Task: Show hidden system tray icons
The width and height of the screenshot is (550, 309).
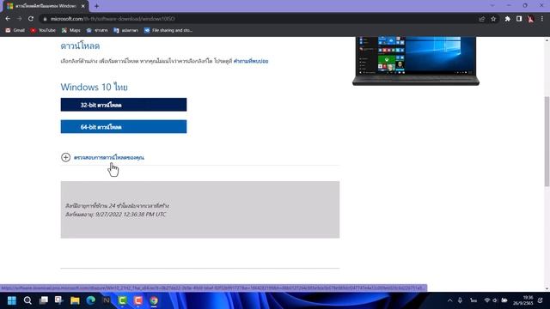Action: pyautogui.click(x=449, y=300)
